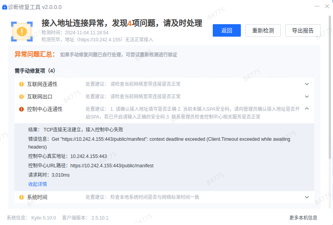
Task: Select the 控制中心连通性 item label
Action: pos(45,109)
